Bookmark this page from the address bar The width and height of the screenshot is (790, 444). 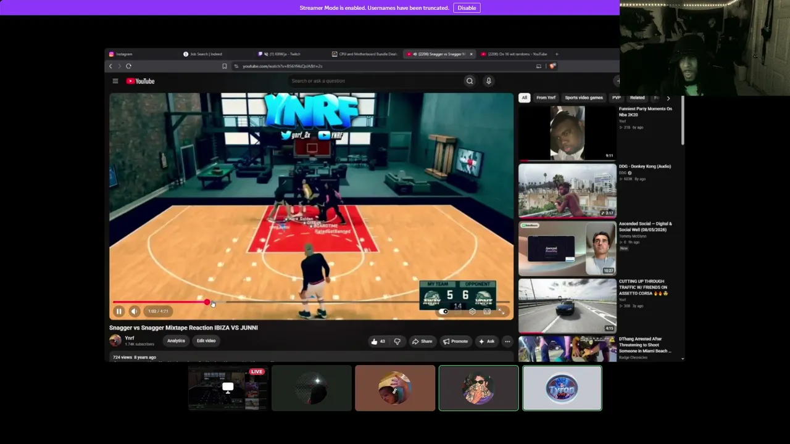(224, 66)
